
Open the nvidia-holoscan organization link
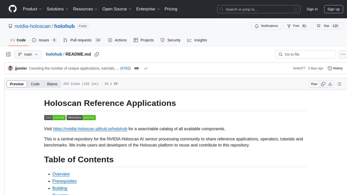pyautogui.click(x=33, y=26)
